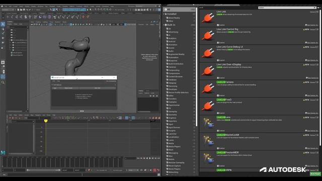
Task: Click Live Link Control Rig plug icon
Action: 208,35
